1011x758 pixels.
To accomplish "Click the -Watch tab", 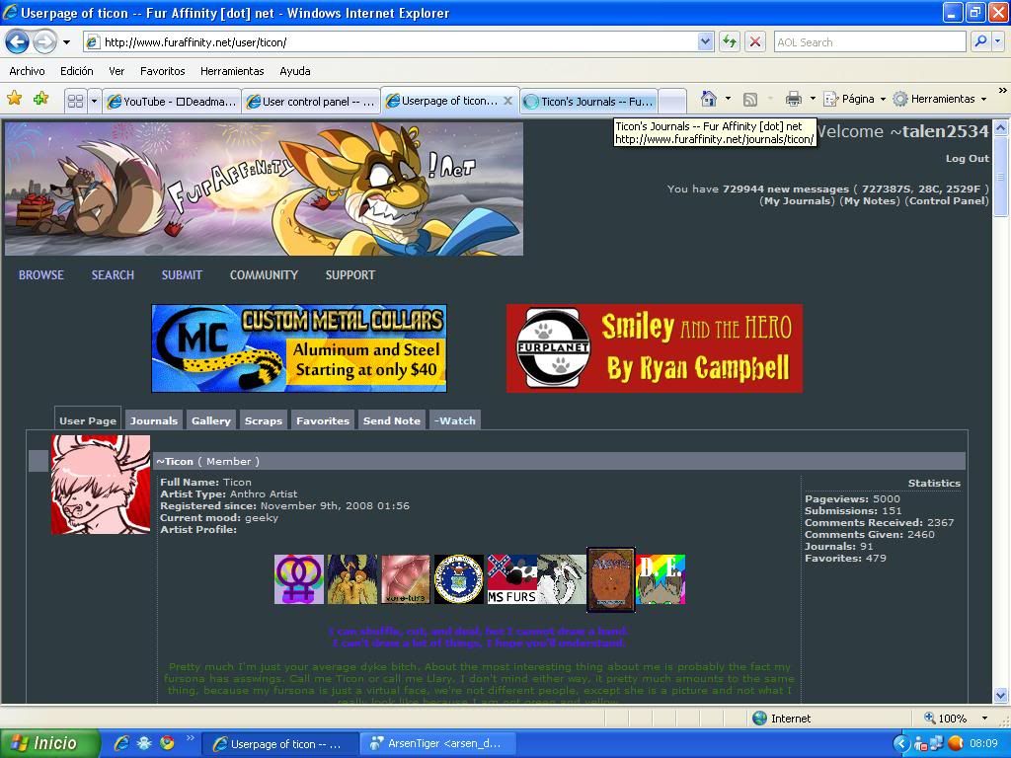I will (454, 420).
